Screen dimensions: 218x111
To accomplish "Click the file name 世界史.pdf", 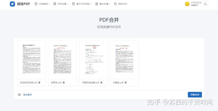I will click(56, 83).
